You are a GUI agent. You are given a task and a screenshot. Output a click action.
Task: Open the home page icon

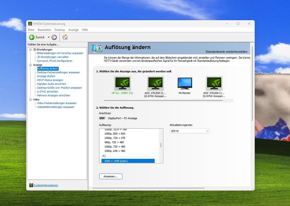click(65, 37)
